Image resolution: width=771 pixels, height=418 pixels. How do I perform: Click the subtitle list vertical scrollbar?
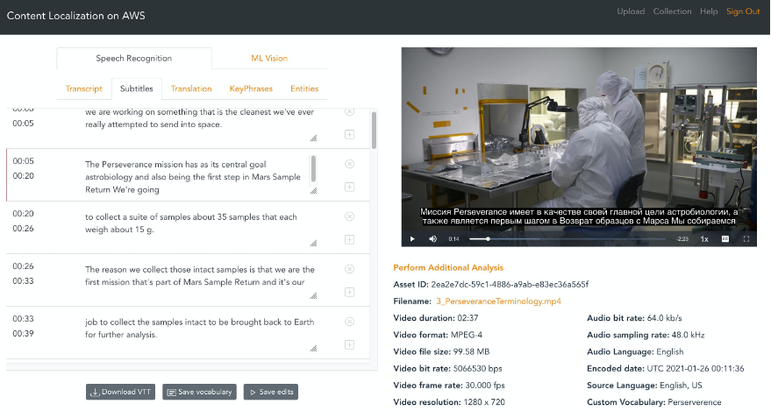pos(374,131)
